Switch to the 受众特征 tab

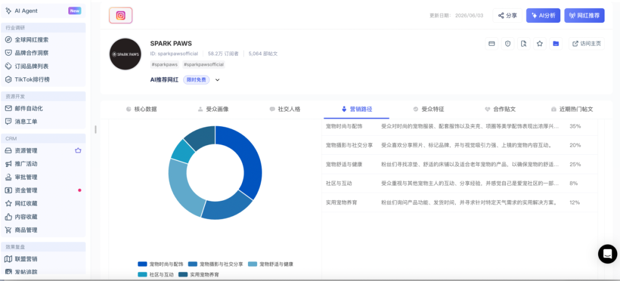(x=429, y=109)
